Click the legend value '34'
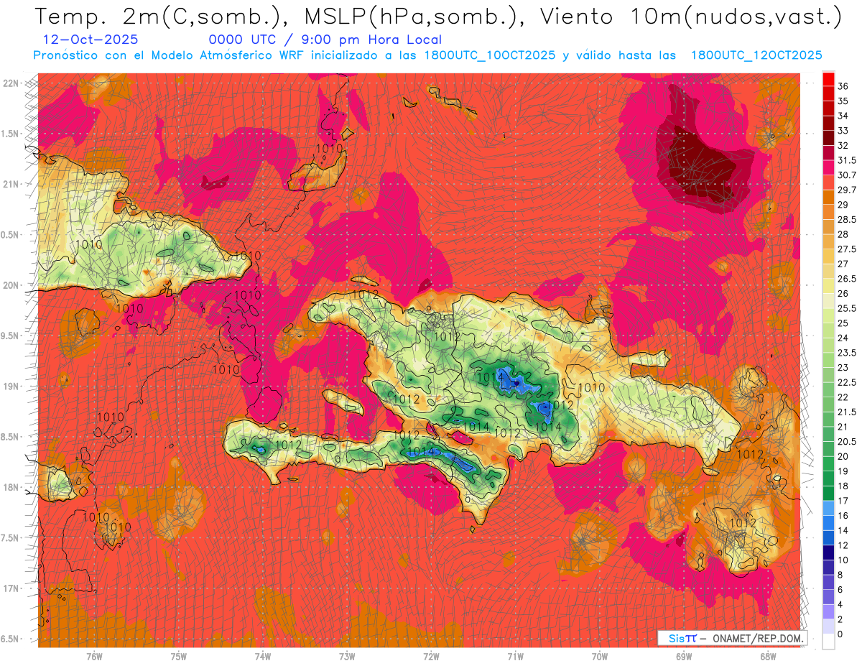The height and width of the screenshot is (666, 862). (843, 116)
